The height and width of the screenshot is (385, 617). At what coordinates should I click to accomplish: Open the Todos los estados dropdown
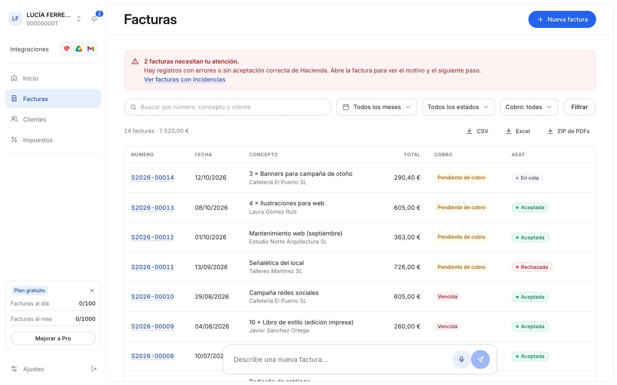458,107
